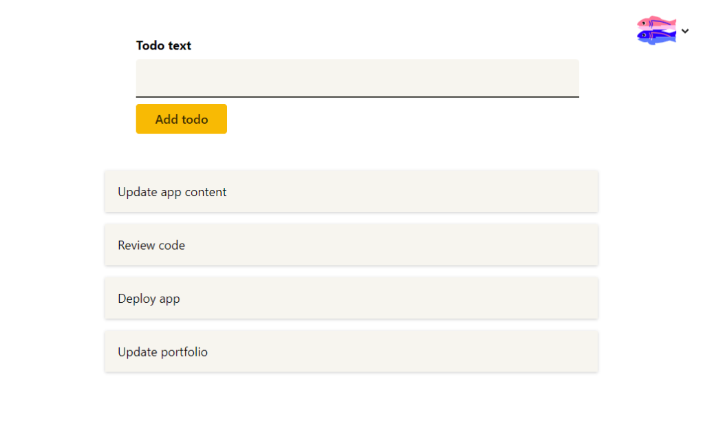Viewport: 701px width, 439px height.
Task: Expand the chevron next to the fish avatar
Action: point(685,31)
